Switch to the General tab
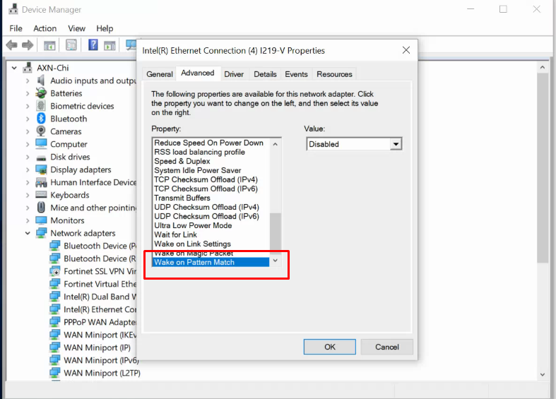Screen dimensions: 556x399 (160, 74)
